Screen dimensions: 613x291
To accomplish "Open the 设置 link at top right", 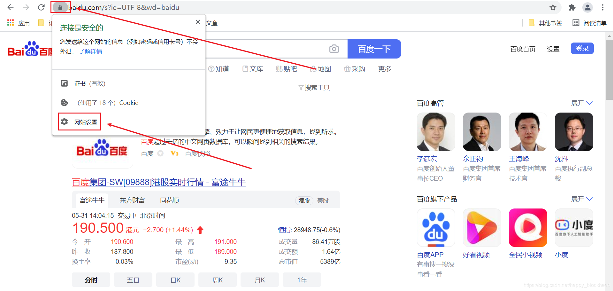I will [x=553, y=49].
